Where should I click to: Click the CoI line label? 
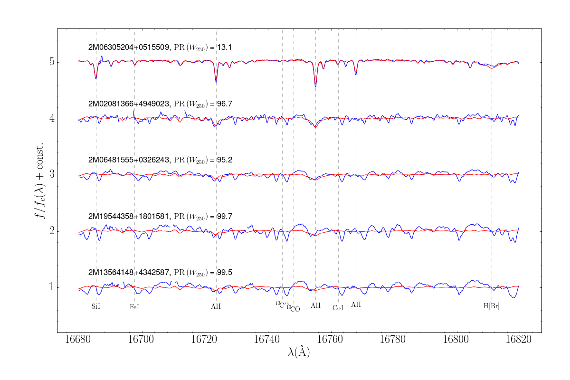pos(338,308)
